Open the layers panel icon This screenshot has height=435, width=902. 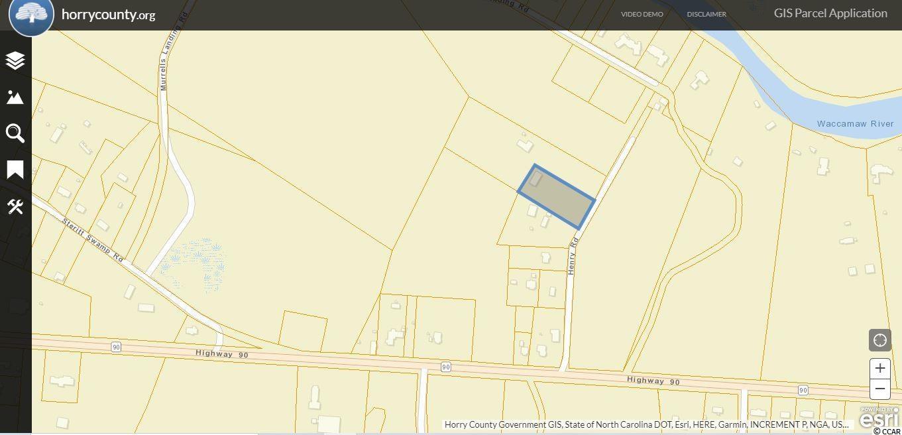tap(15, 60)
